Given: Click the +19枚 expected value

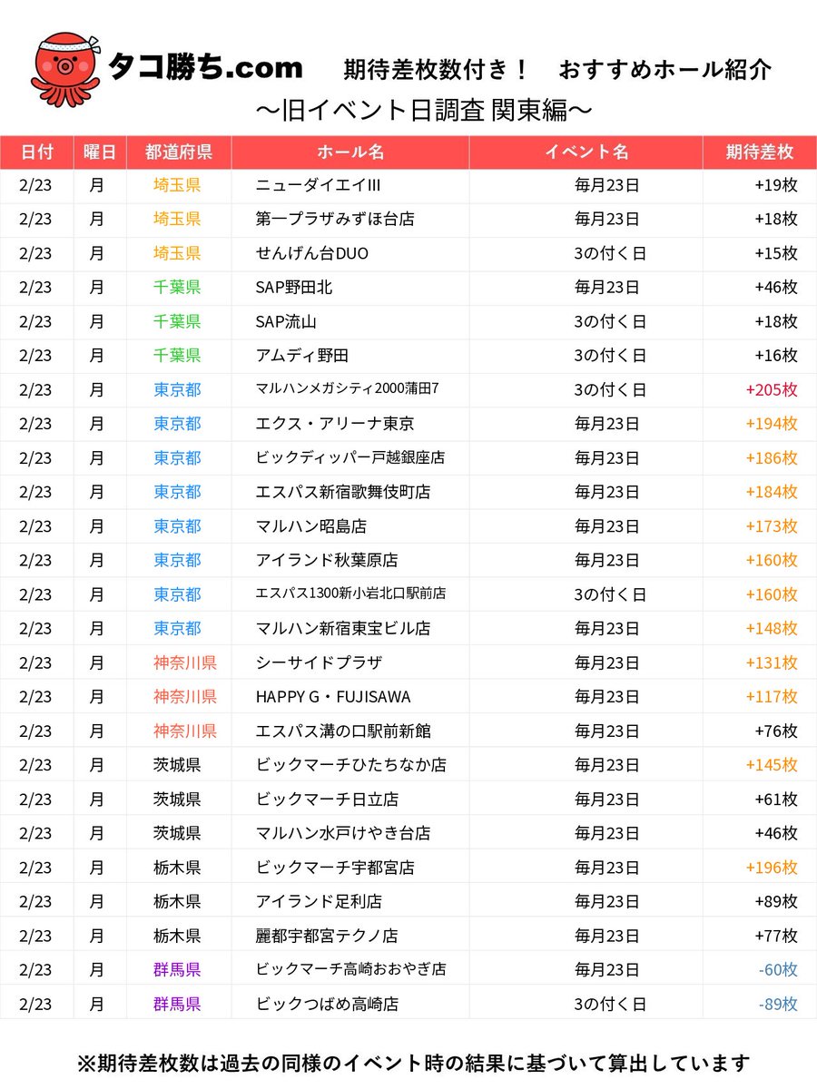Looking at the screenshot, I should point(776,185).
